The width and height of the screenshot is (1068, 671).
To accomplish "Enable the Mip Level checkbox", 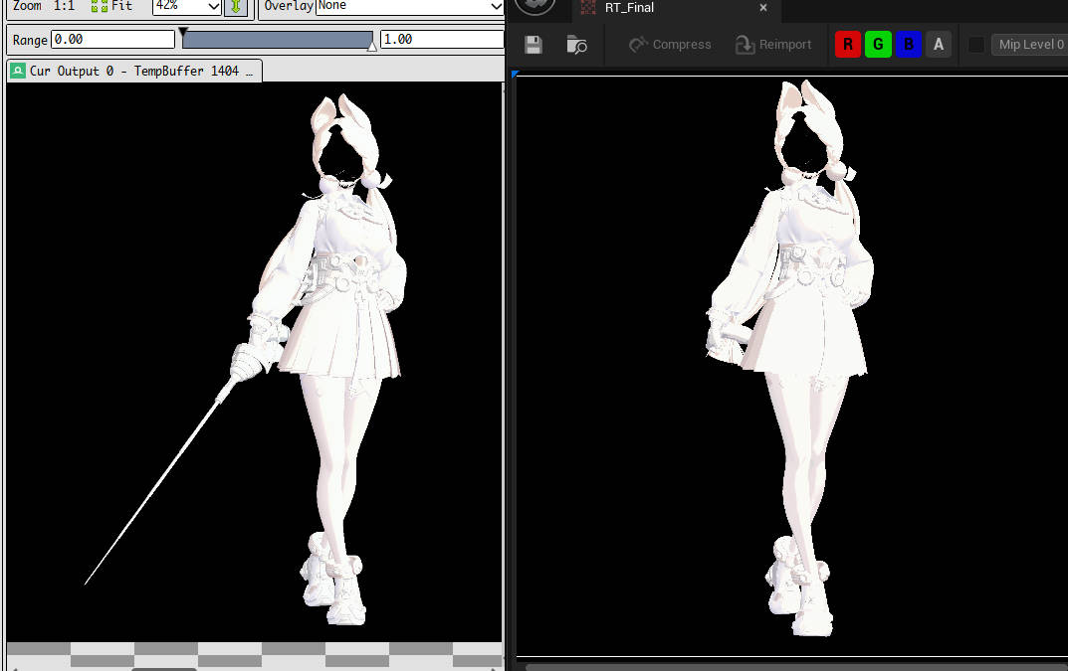I will [x=976, y=45].
